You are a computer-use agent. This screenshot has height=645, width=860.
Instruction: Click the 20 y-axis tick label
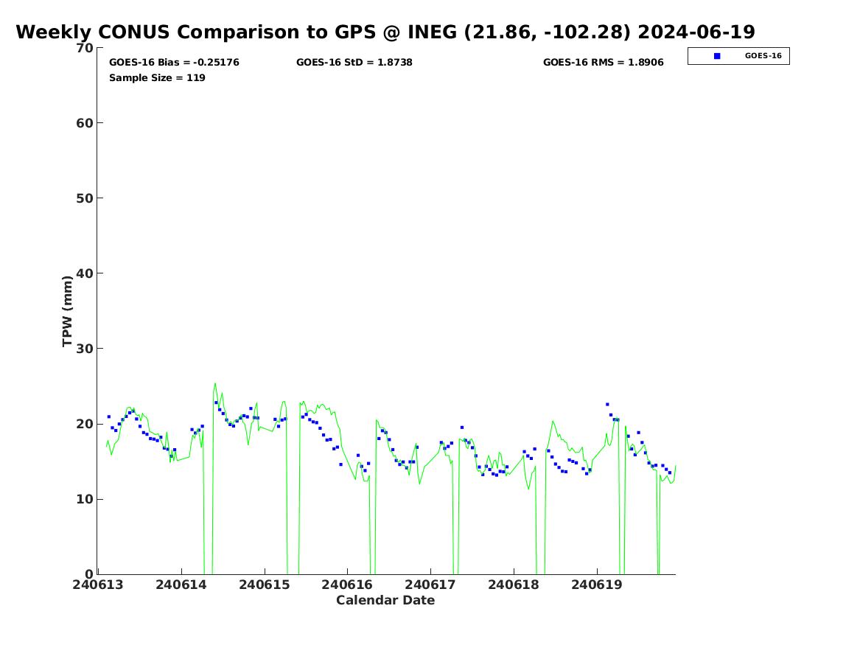[x=85, y=424]
